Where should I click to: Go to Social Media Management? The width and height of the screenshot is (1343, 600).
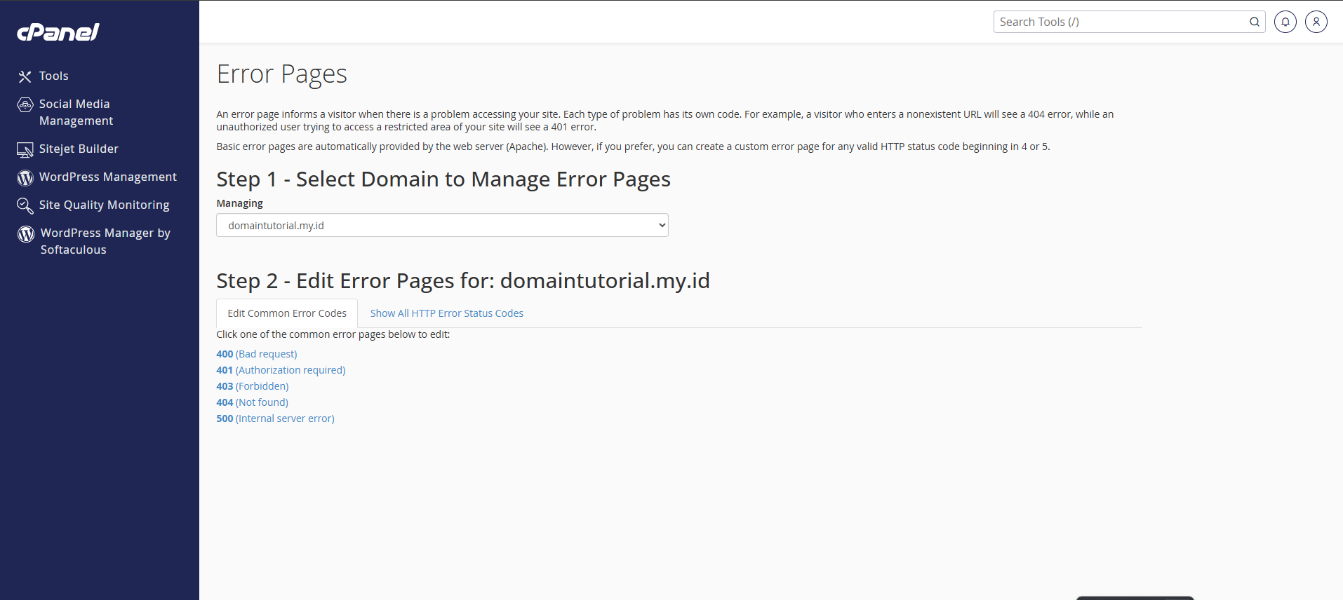pyautogui.click(x=76, y=112)
